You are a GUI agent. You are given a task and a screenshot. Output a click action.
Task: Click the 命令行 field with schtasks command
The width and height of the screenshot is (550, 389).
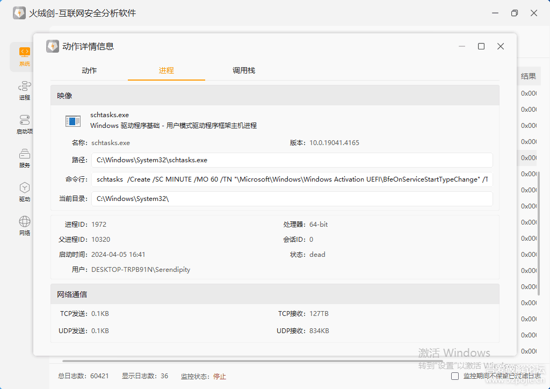292,179
